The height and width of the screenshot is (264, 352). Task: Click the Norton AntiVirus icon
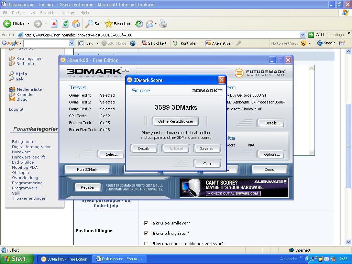coord(304,43)
